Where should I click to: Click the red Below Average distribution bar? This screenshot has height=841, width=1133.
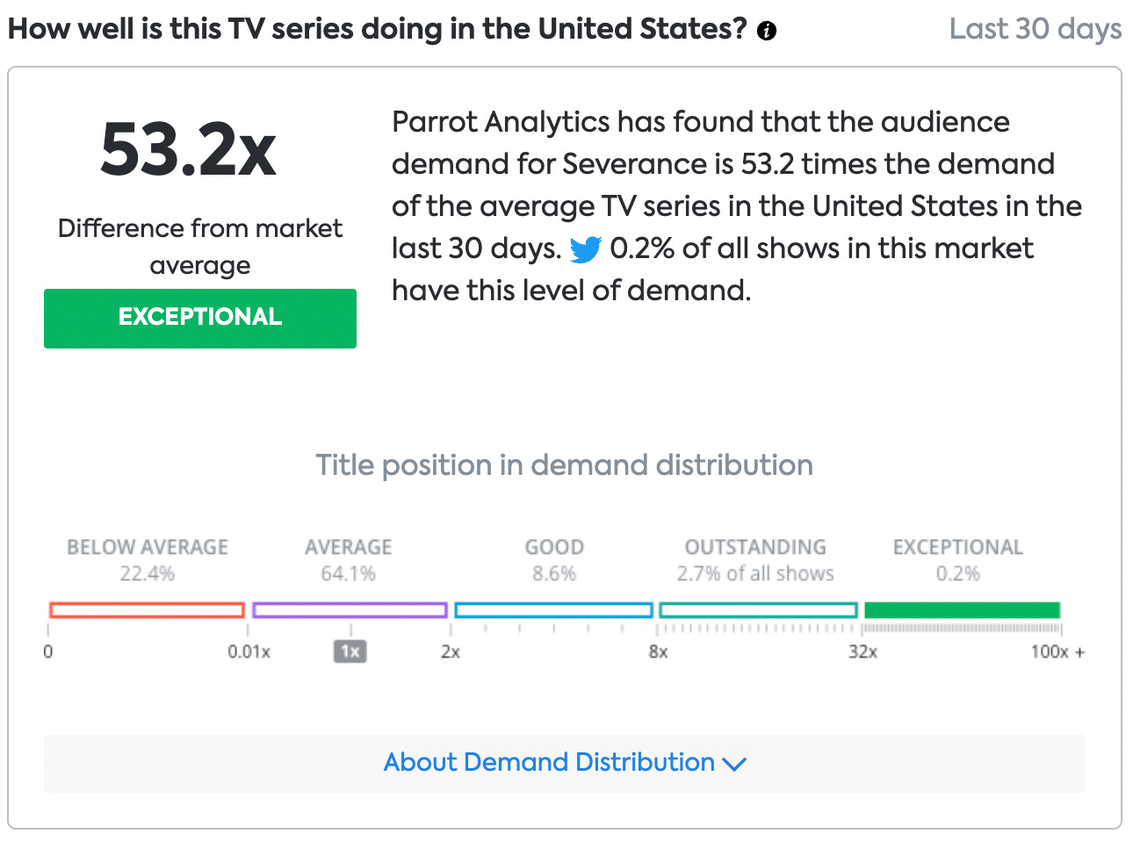147,610
